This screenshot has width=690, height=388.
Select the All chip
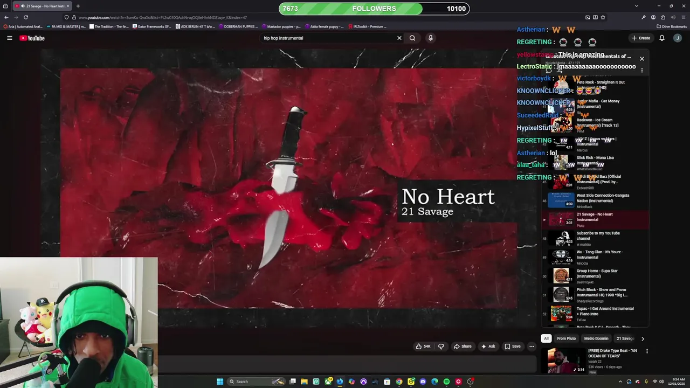[546, 338]
